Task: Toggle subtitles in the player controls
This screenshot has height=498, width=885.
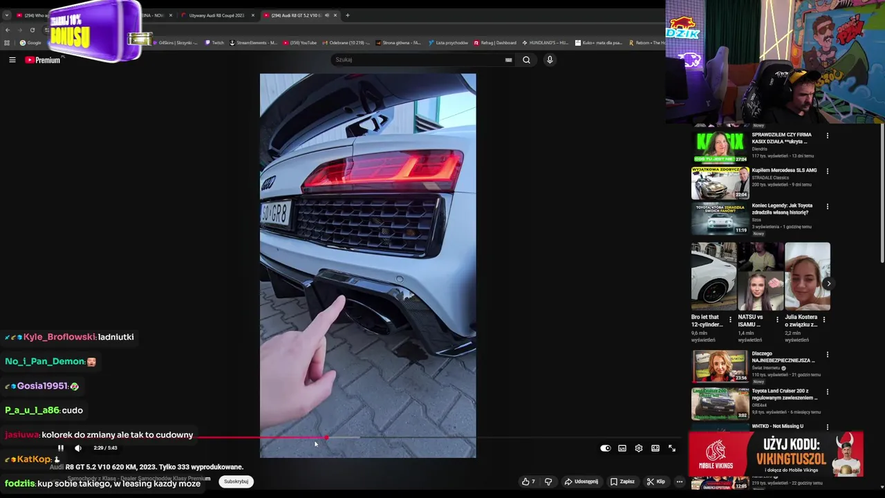Action: coord(622,448)
